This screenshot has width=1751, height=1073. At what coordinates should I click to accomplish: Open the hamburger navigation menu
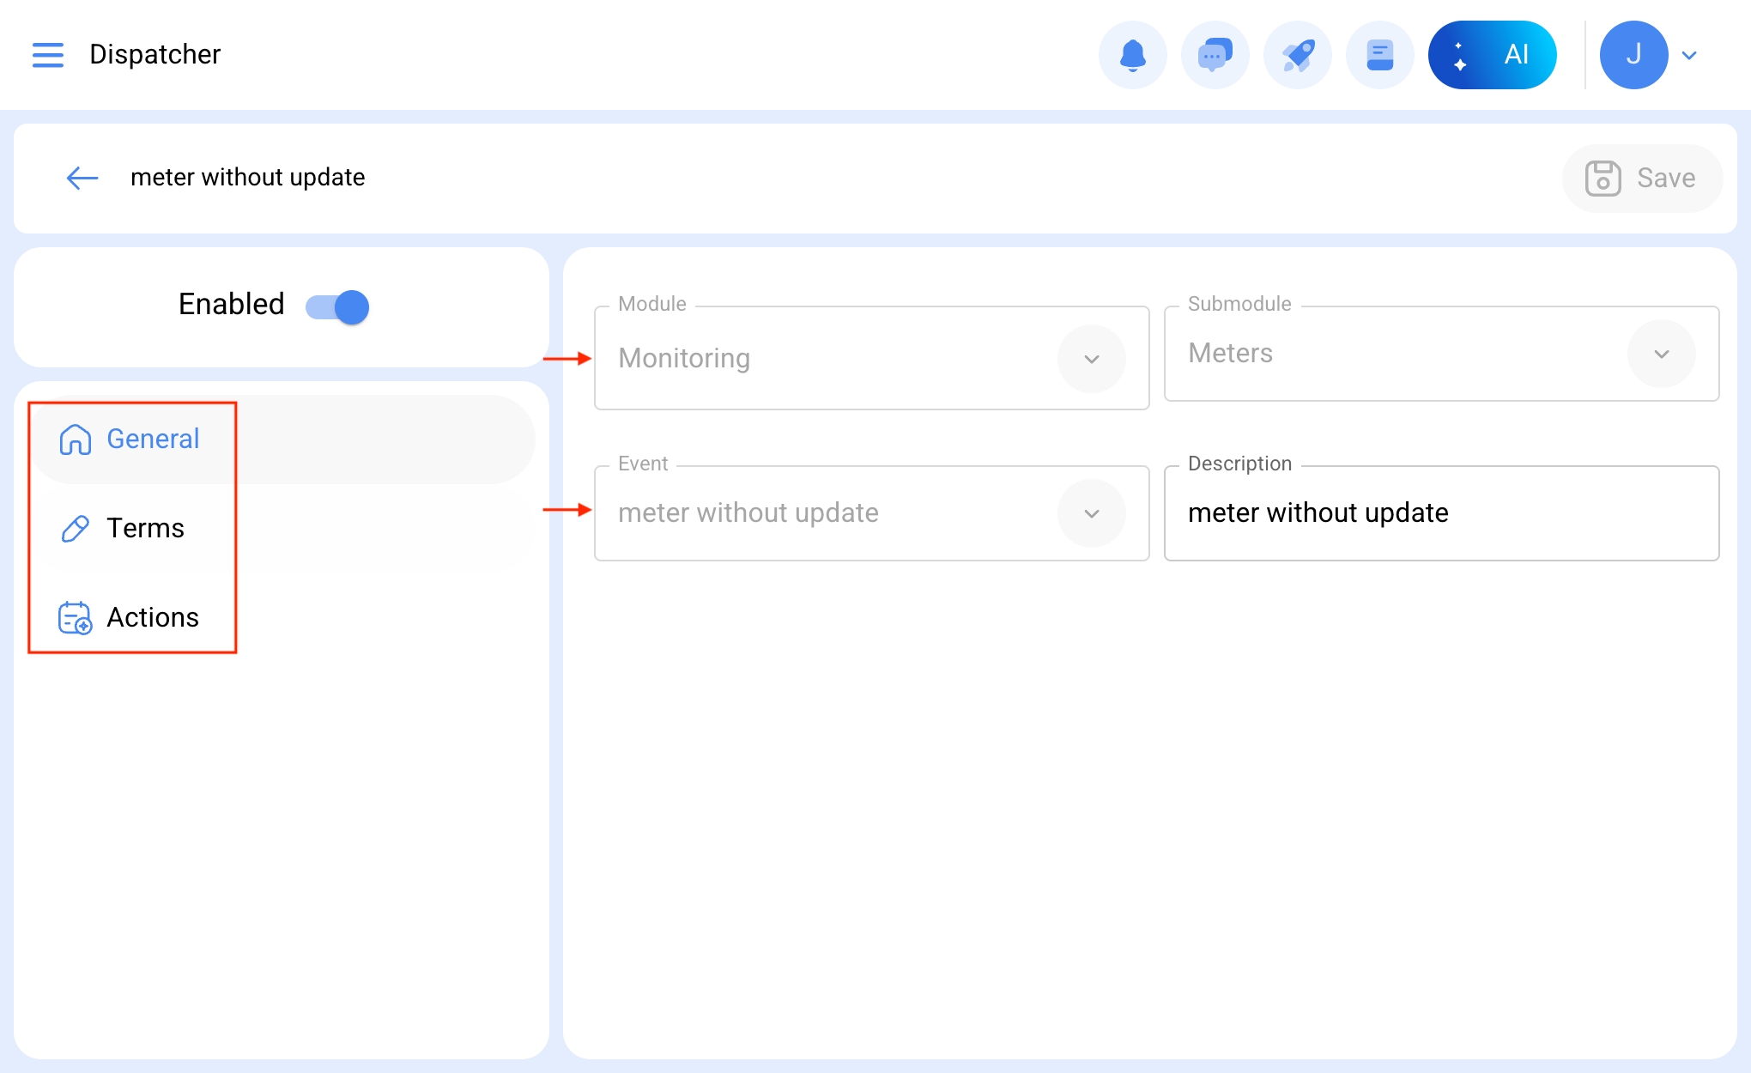(48, 55)
